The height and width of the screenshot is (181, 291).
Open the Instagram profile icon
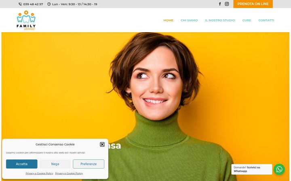tap(227, 4)
